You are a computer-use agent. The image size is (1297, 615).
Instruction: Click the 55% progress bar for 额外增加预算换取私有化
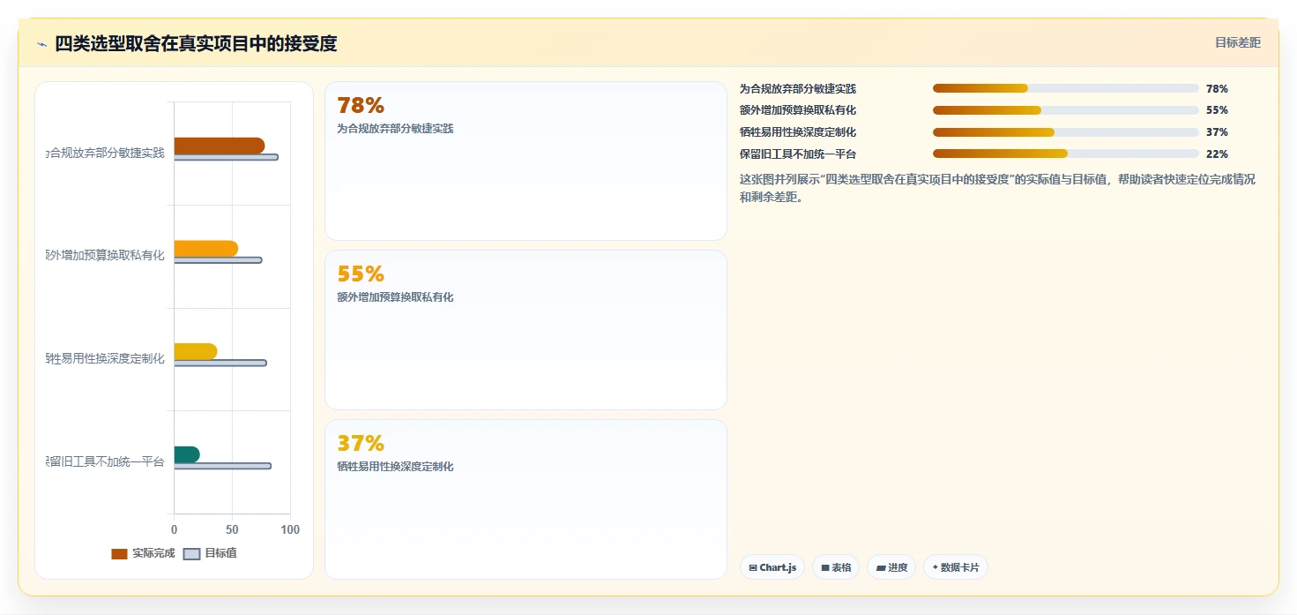pyautogui.click(x=1065, y=110)
